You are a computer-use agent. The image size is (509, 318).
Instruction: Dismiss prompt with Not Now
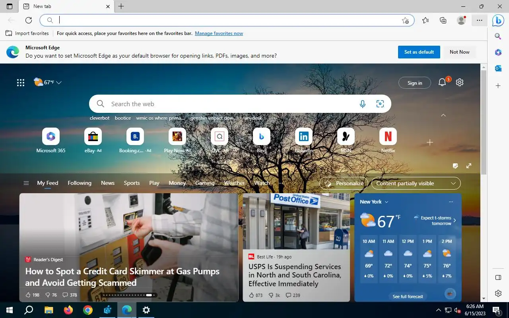460,52
